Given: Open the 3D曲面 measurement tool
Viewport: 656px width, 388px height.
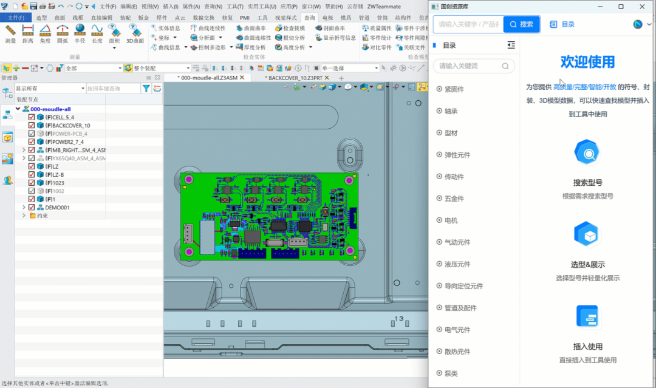Looking at the screenshot, I should pos(135,34).
